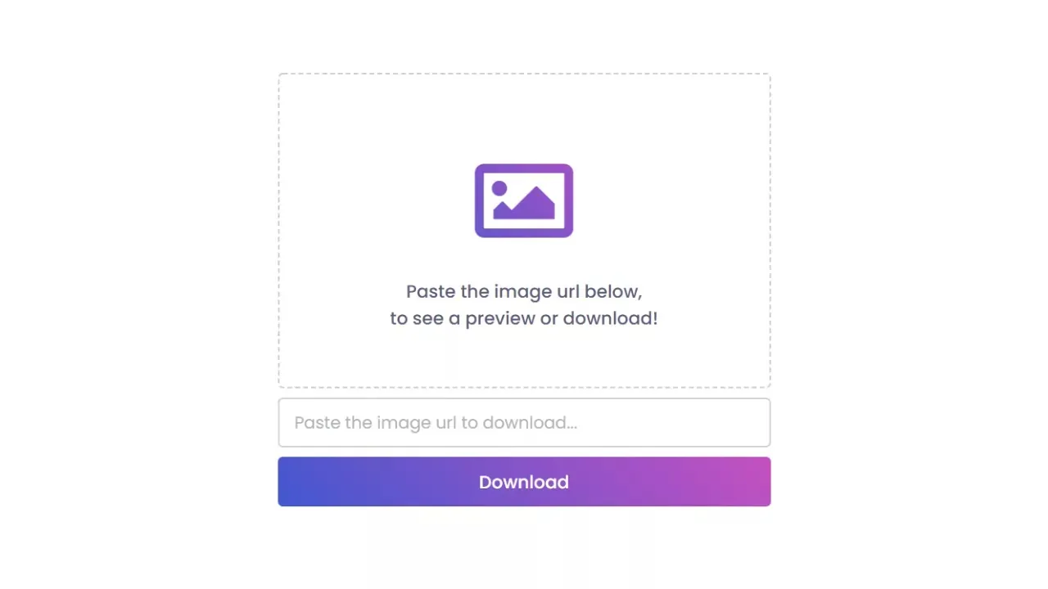The width and height of the screenshot is (1048, 589).
Task: Select the word Download on the gradient button
Action: click(x=524, y=482)
